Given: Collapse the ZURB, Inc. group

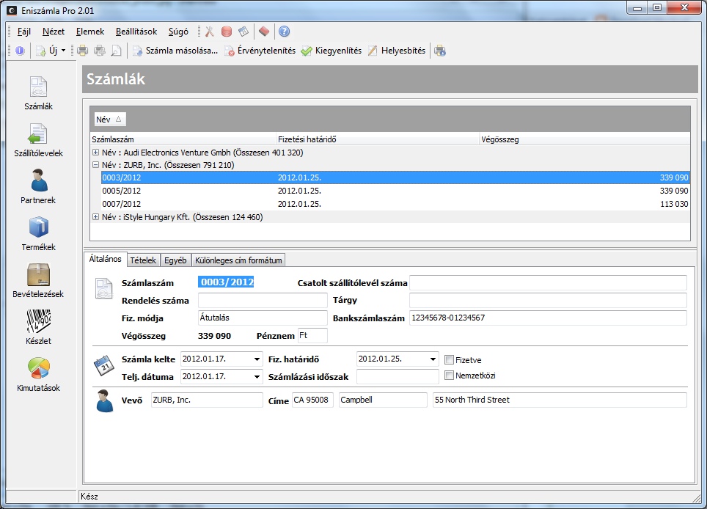Looking at the screenshot, I should click(95, 165).
